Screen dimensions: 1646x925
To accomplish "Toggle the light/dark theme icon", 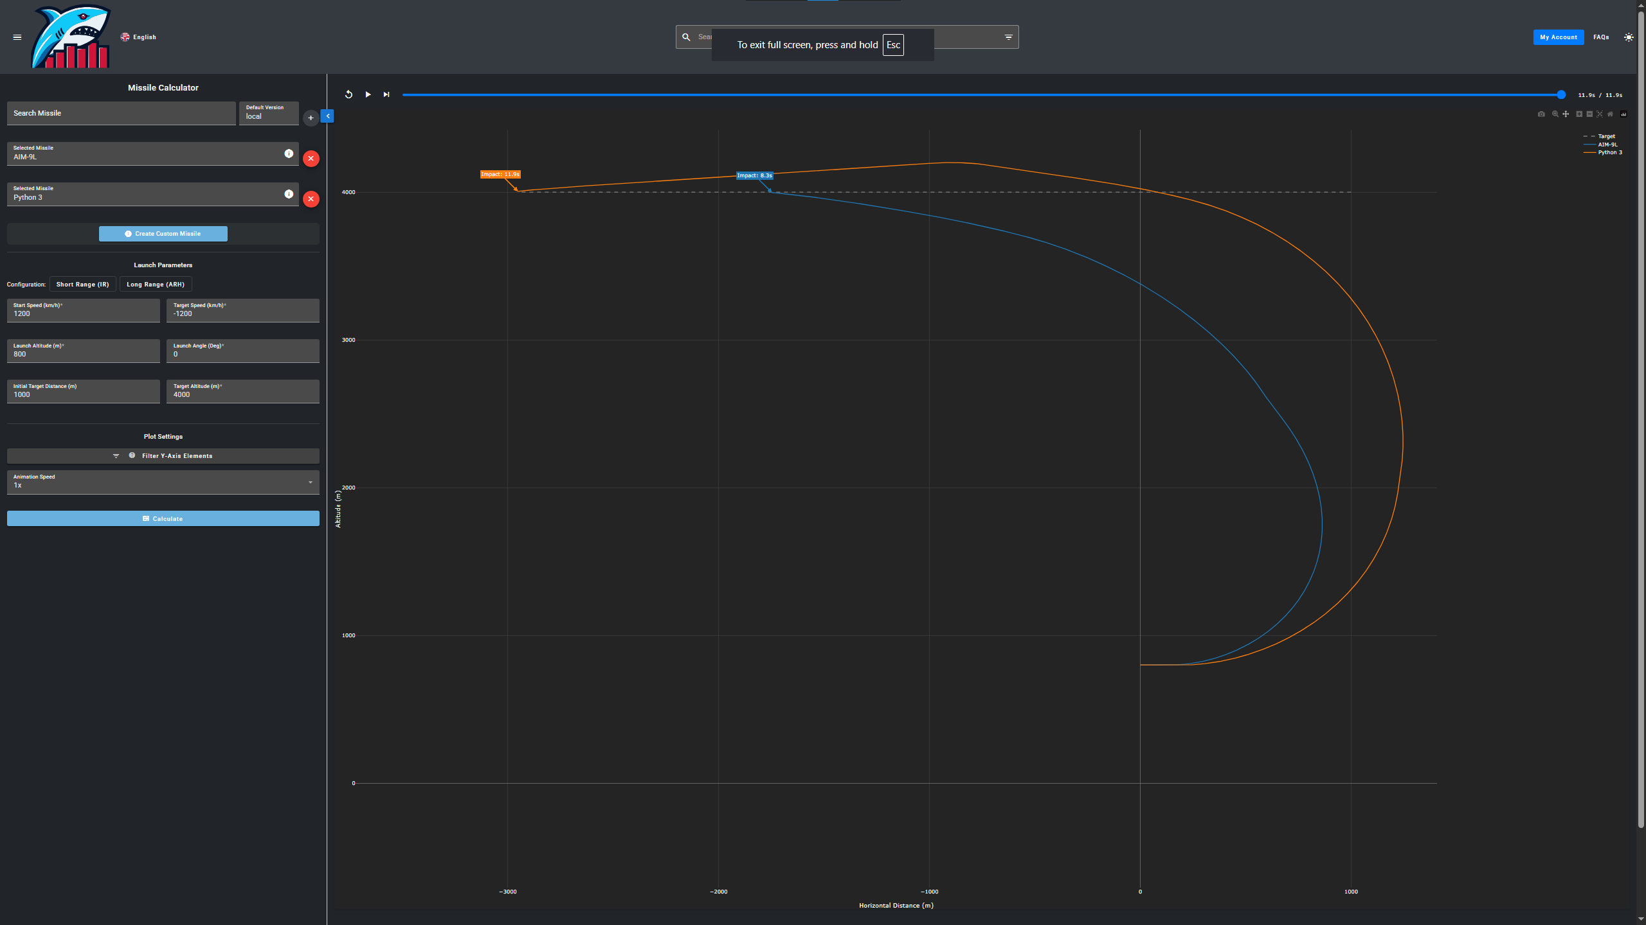I will tap(1628, 37).
